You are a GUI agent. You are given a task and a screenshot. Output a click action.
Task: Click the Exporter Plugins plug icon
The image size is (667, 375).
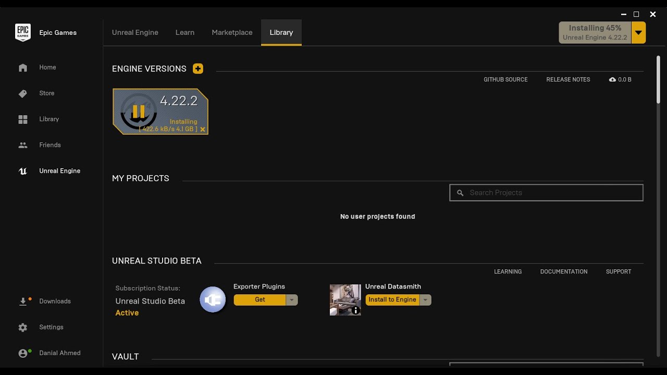click(x=213, y=299)
